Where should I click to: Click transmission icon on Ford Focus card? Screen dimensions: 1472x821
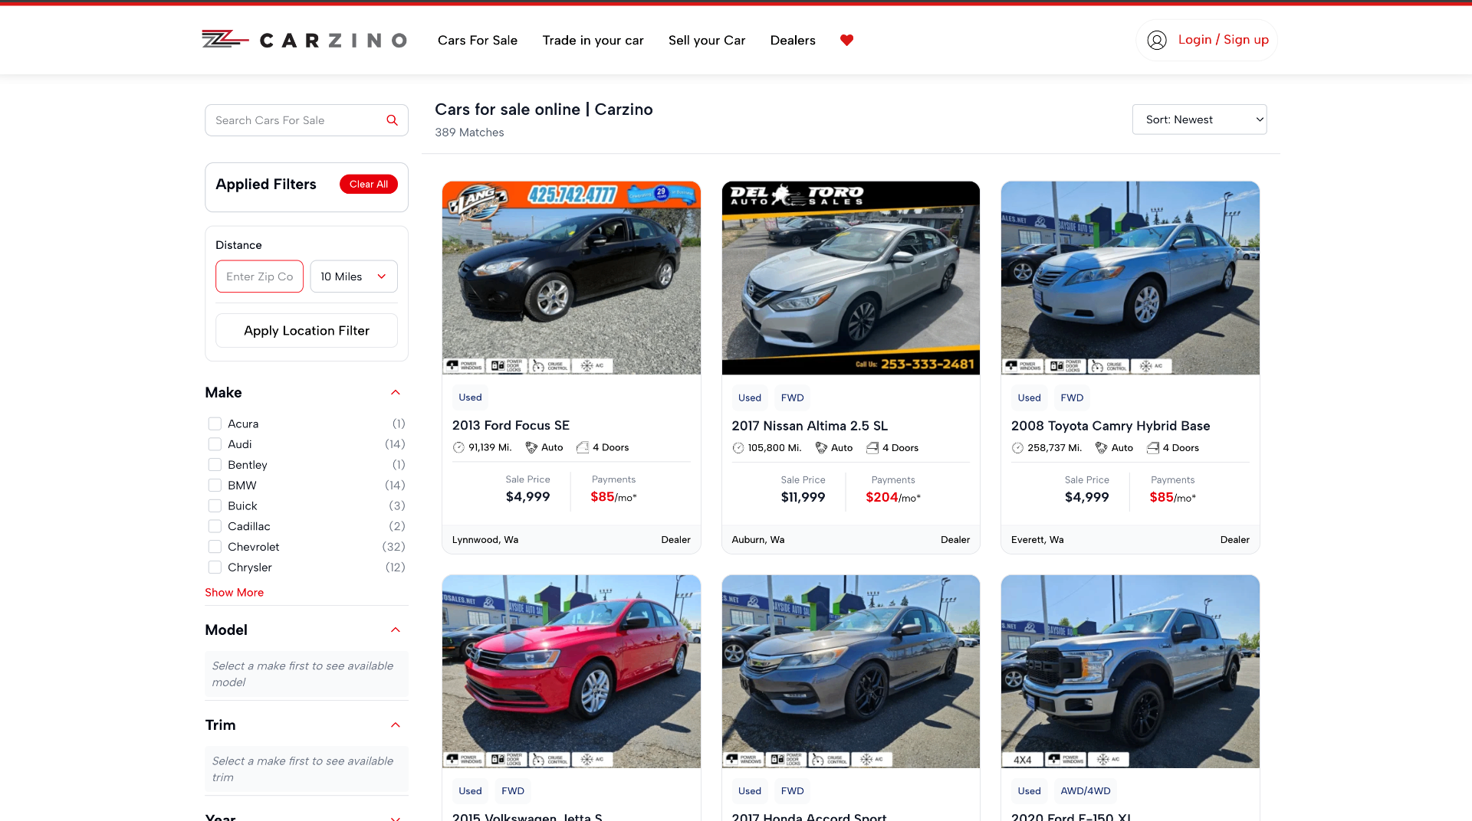(x=531, y=447)
